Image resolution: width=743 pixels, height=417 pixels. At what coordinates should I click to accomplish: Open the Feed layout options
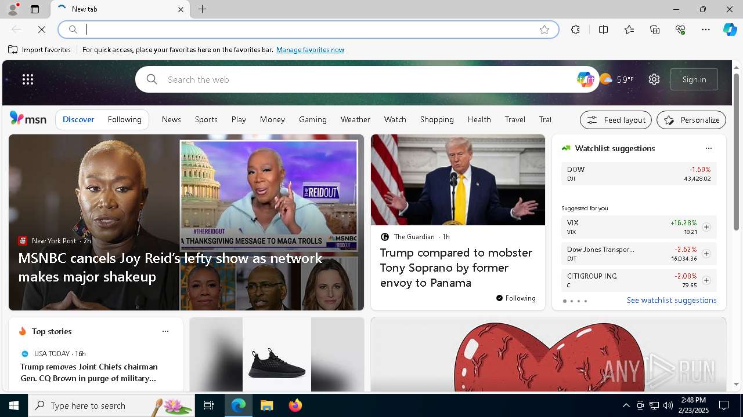pos(616,120)
